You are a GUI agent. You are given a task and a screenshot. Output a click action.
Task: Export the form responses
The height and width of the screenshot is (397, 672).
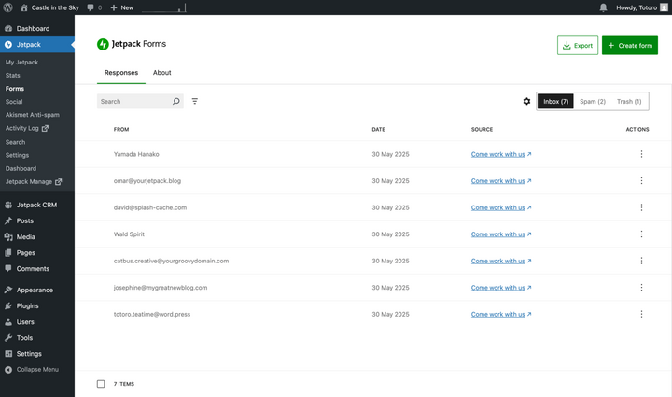coord(578,46)
